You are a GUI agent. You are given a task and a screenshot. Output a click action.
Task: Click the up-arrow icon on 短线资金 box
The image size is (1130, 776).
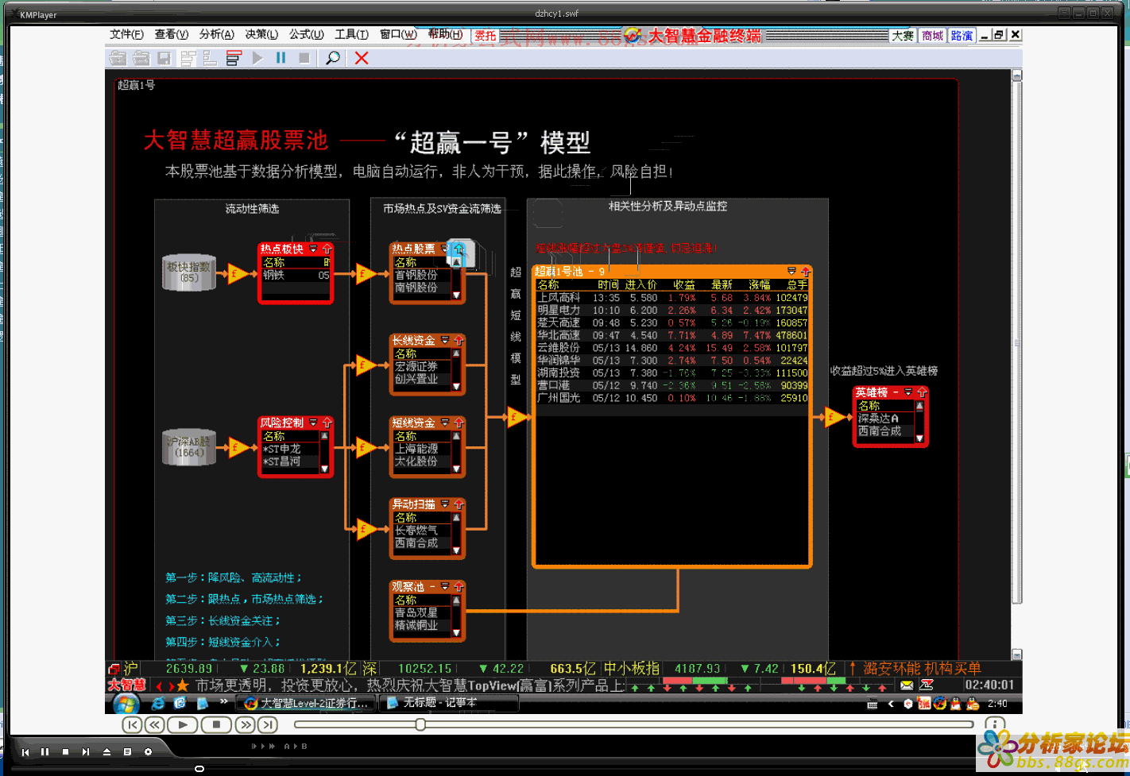tap(459, 423)
